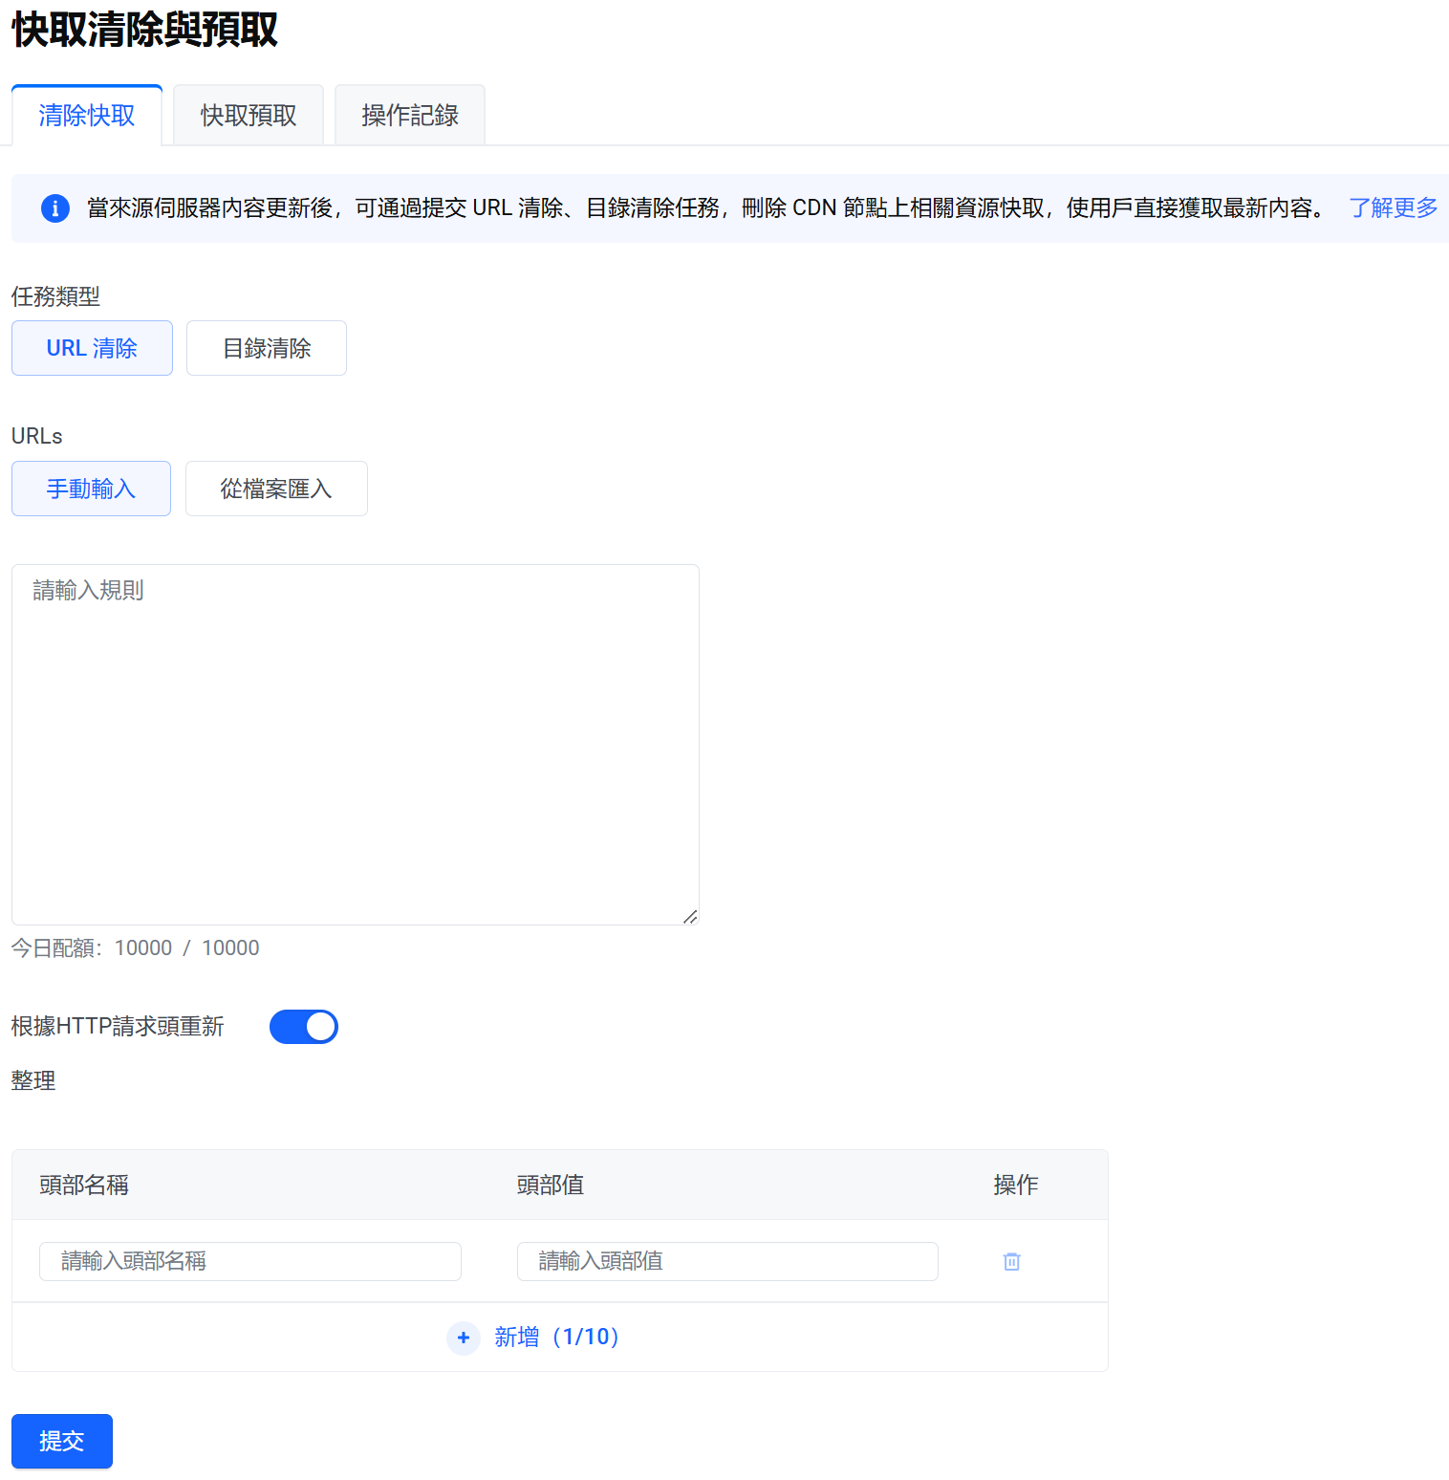Grab the textarea resize handle corner
The image size is (1449, 1480).
click(690, 916)
